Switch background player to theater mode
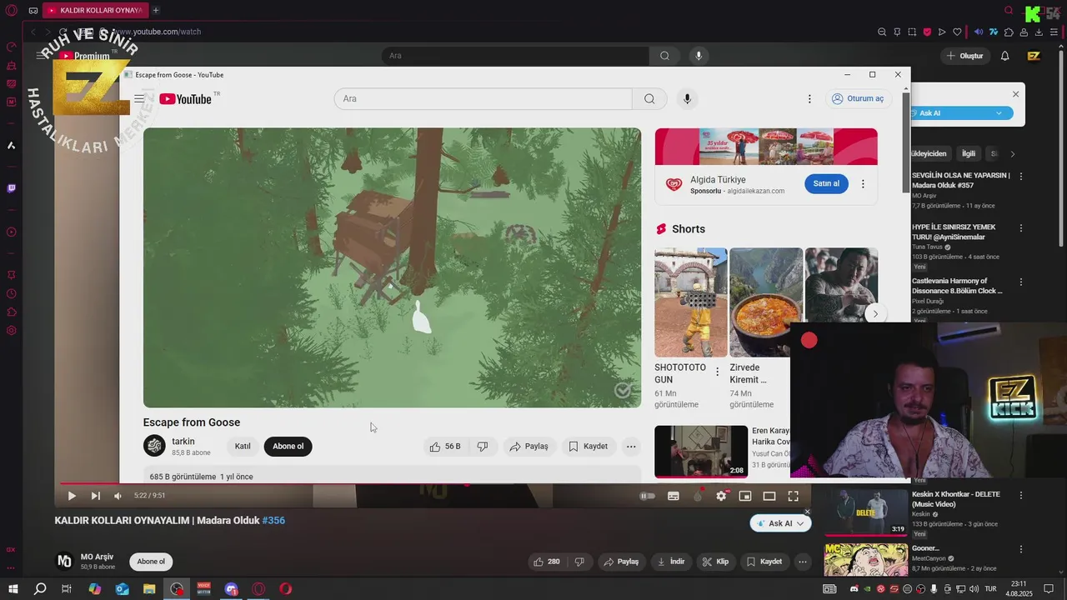1067x600 pixels. point(769,496)
